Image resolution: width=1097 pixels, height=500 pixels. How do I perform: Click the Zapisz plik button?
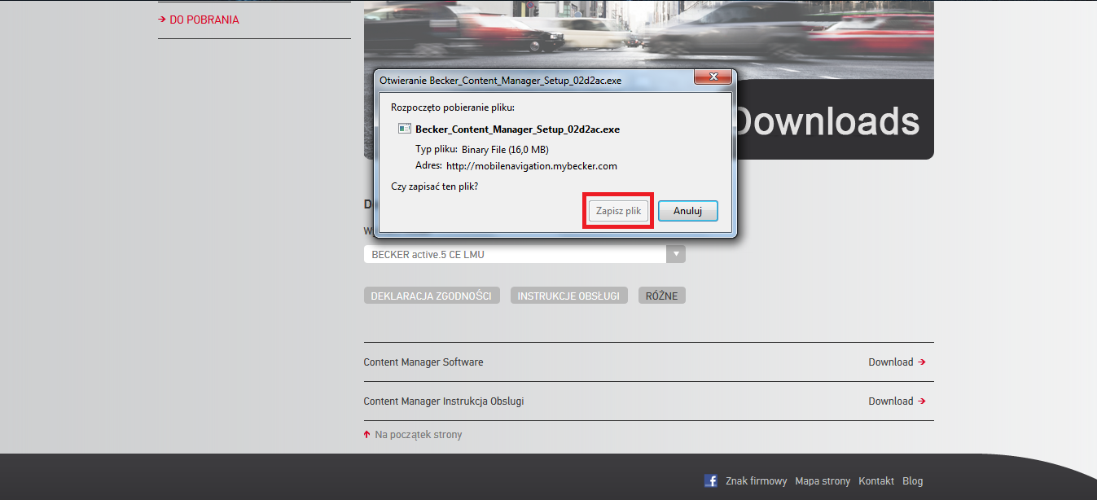pos(619,211)
